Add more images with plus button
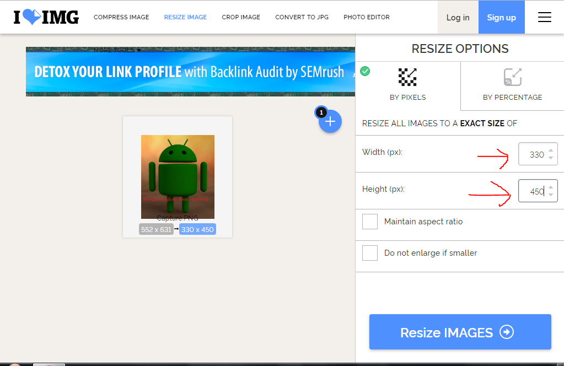Screen dimensions: 564x366 330,121
